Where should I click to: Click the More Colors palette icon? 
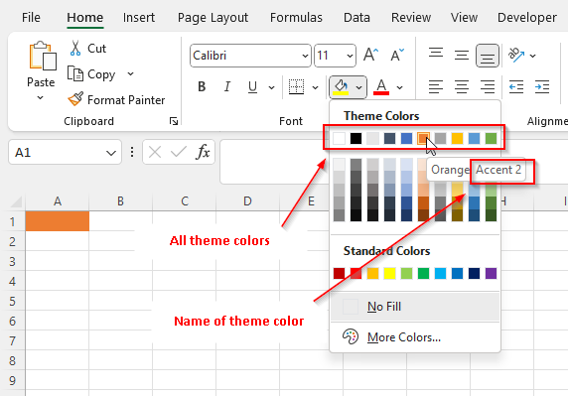[x=350, y=336]
